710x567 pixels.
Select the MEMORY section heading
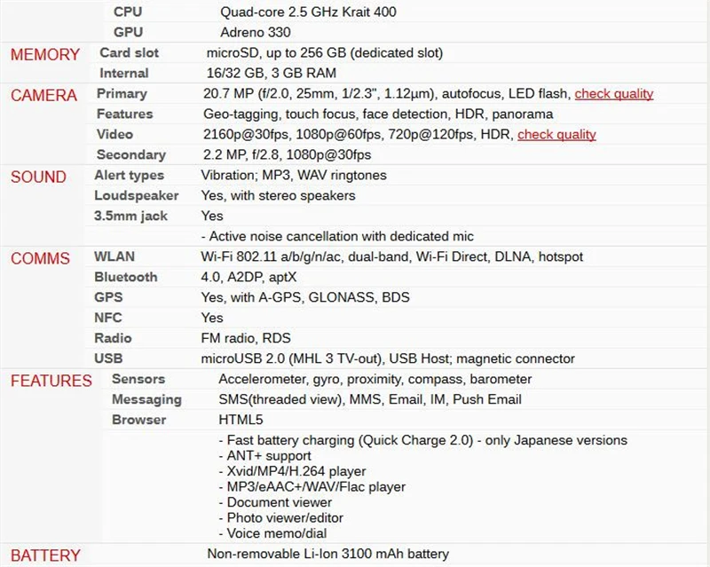45,55
